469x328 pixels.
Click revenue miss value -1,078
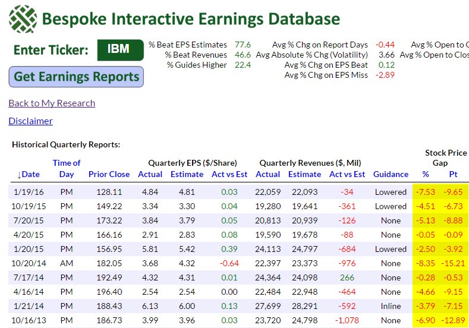coord(347,320)
